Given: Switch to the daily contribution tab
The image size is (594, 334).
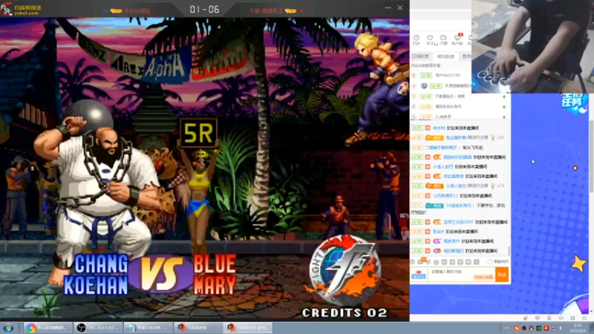Looking at the screenshot, I should 420,56.
